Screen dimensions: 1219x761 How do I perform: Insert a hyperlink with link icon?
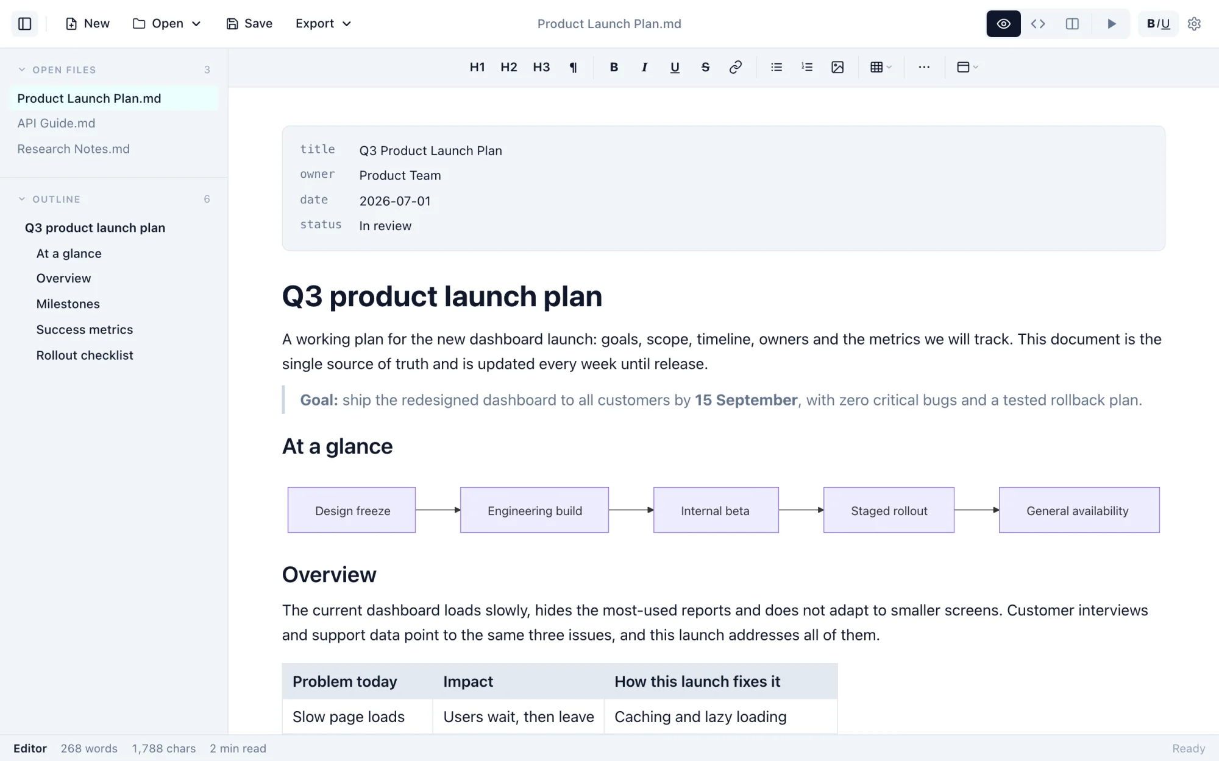[x=736, y=67]
